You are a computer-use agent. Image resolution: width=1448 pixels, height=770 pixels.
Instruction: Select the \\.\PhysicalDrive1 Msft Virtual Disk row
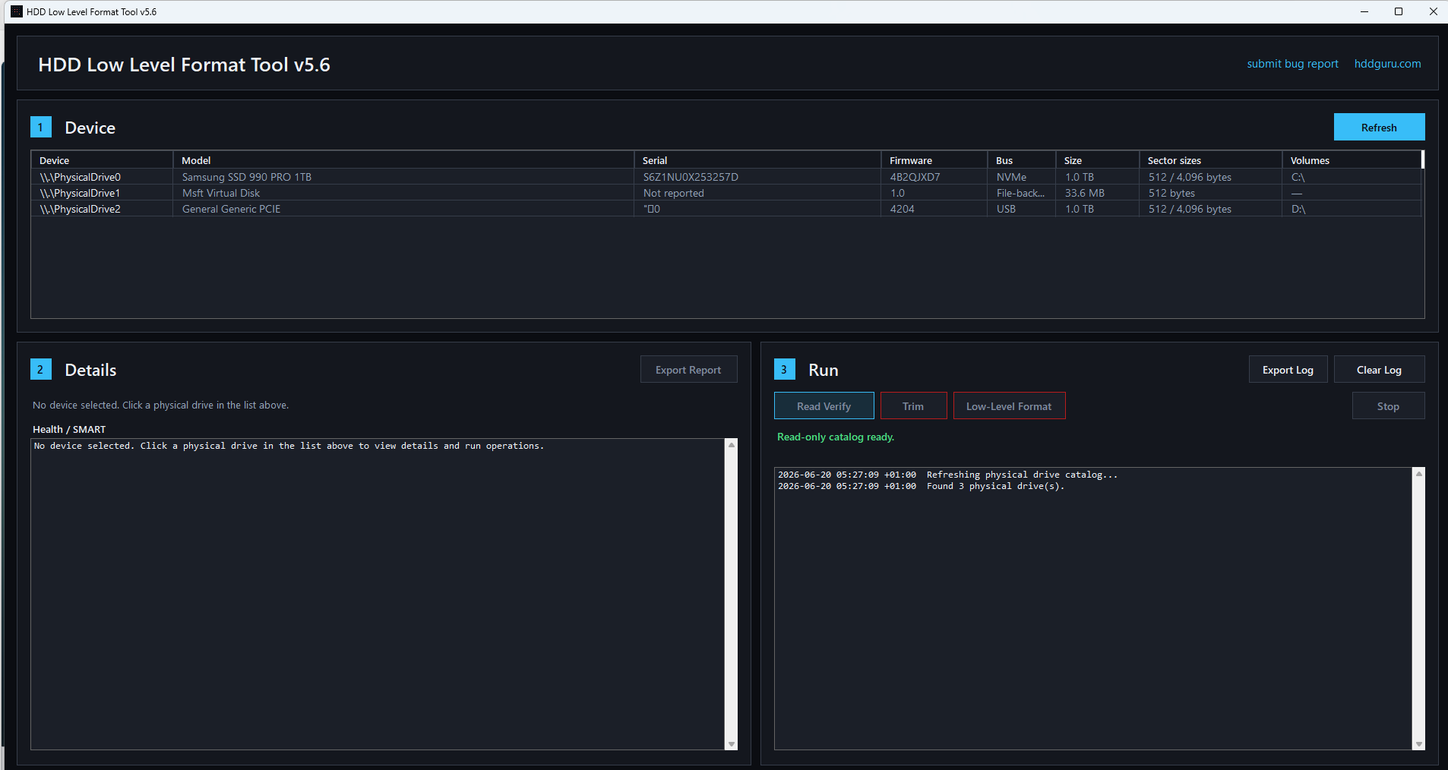coord(726,193)
